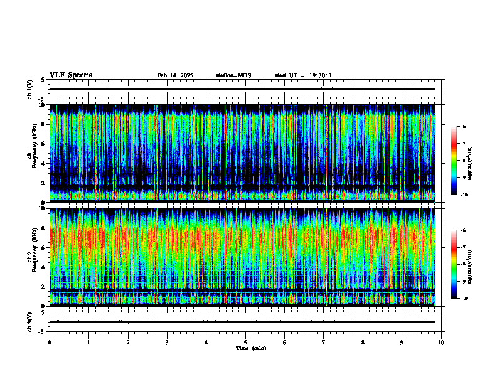Click inside the ch.1 spectrogram panel
The height and width of the screenshot is (384, 497).
(x=242, y=153)
